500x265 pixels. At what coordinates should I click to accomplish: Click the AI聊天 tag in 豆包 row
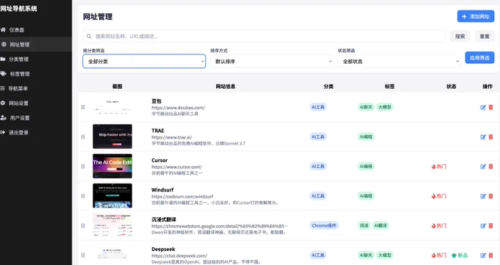pos(365,107)
